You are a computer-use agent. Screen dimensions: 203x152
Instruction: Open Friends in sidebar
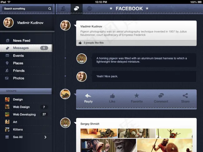click(27, 71)
